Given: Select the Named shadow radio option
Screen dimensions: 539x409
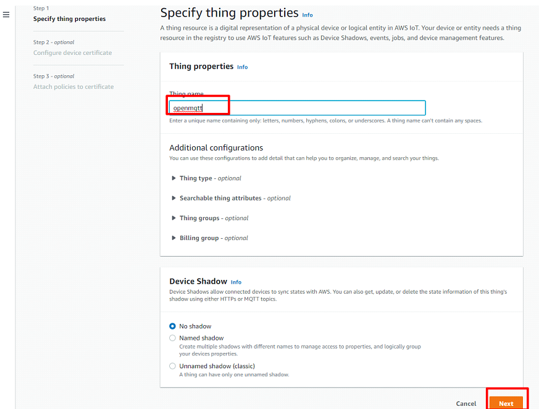Looking at the screenshot, I should (x=173, y=338).
